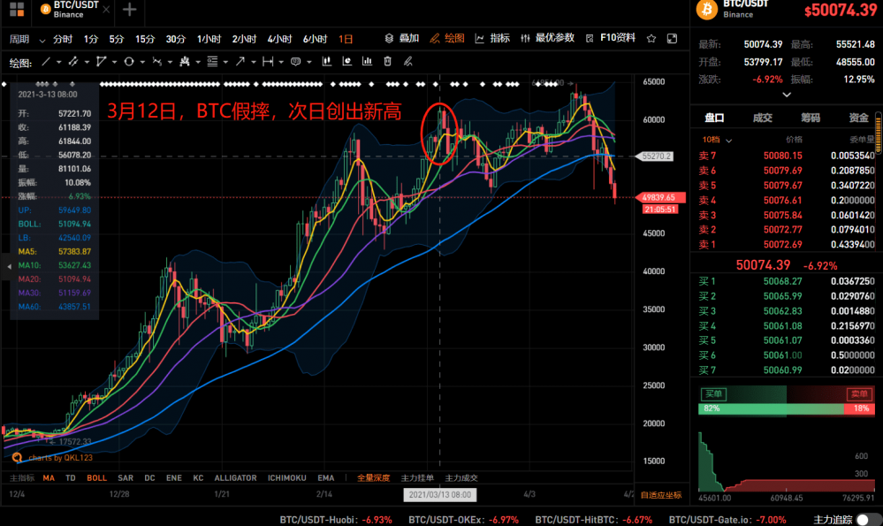This screenshot has width=883, height=526.
Task: Click the fullscreen expand chart icon
Action: [x=672, y=39]
